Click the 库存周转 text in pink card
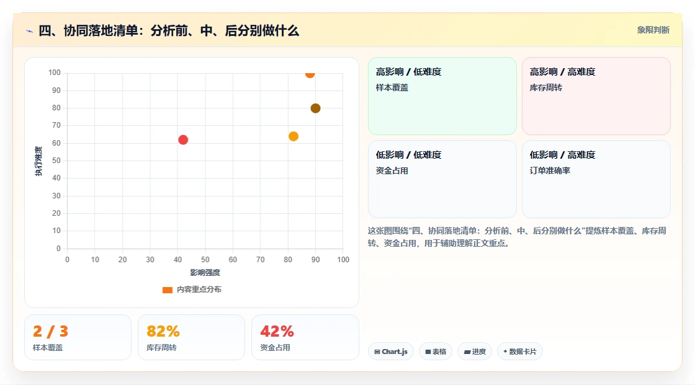 (x=545, y=87)
